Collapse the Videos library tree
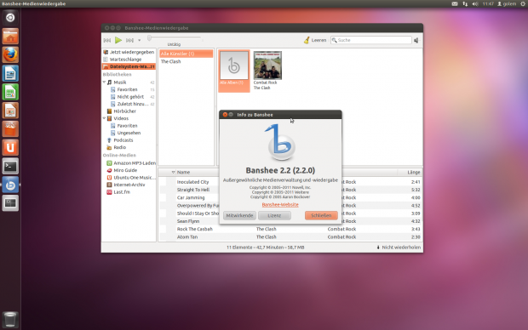Image resolution: width=528 pixels, height=330 pixels. [104, 118]
